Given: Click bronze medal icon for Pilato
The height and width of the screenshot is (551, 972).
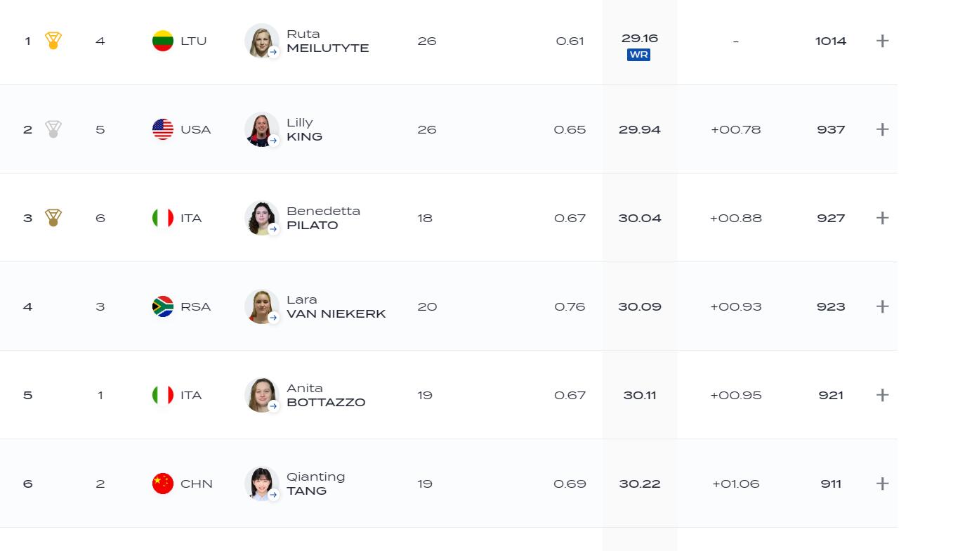Looking at the screenshot, I should (x=53, y=218).
